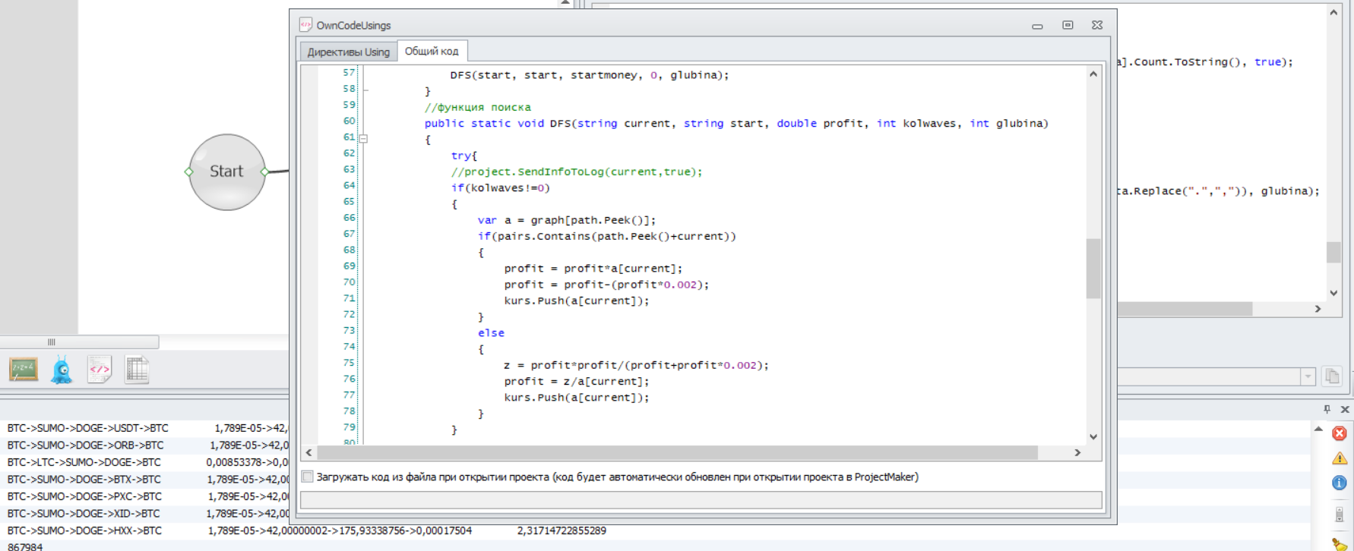Click the up arrow of the code editor scrollbar

[1093, 74]
